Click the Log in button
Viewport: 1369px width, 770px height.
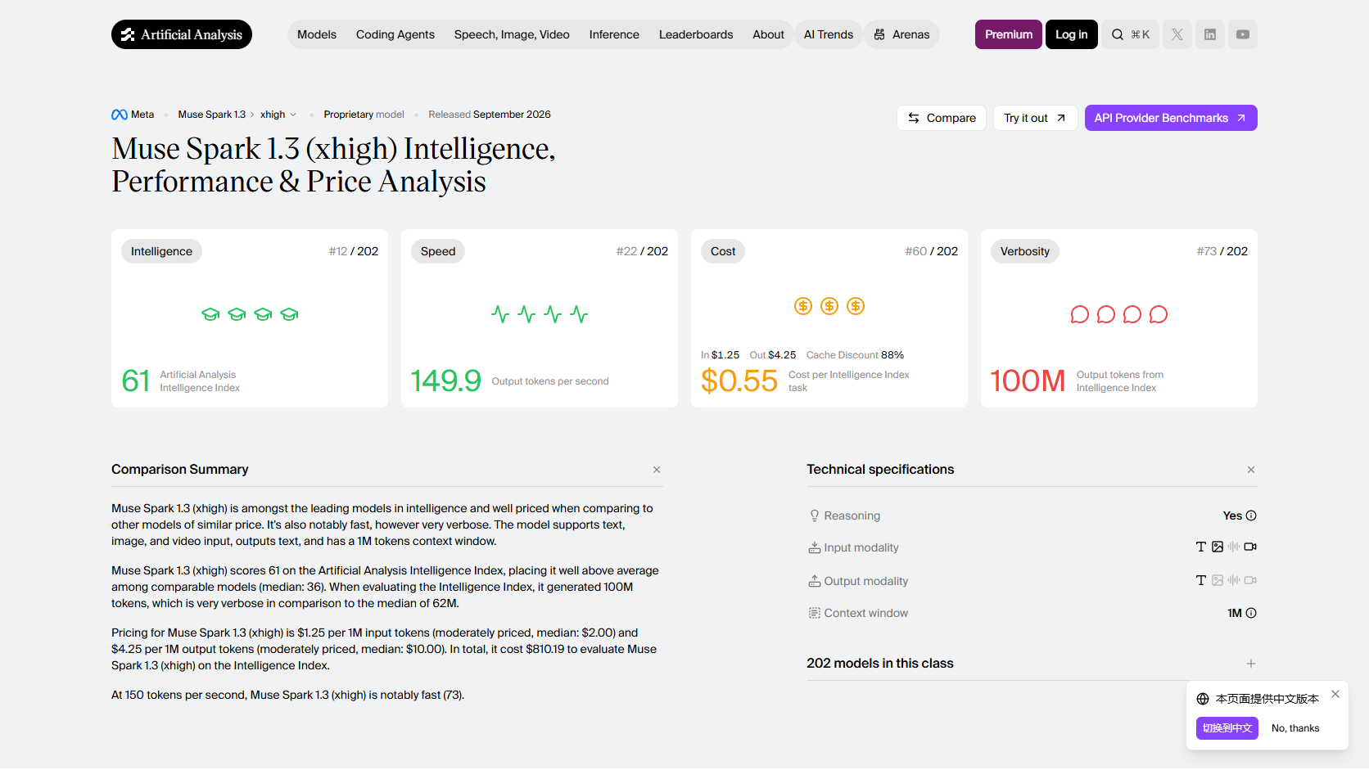pyautogui.click(x=1072, y=34)
